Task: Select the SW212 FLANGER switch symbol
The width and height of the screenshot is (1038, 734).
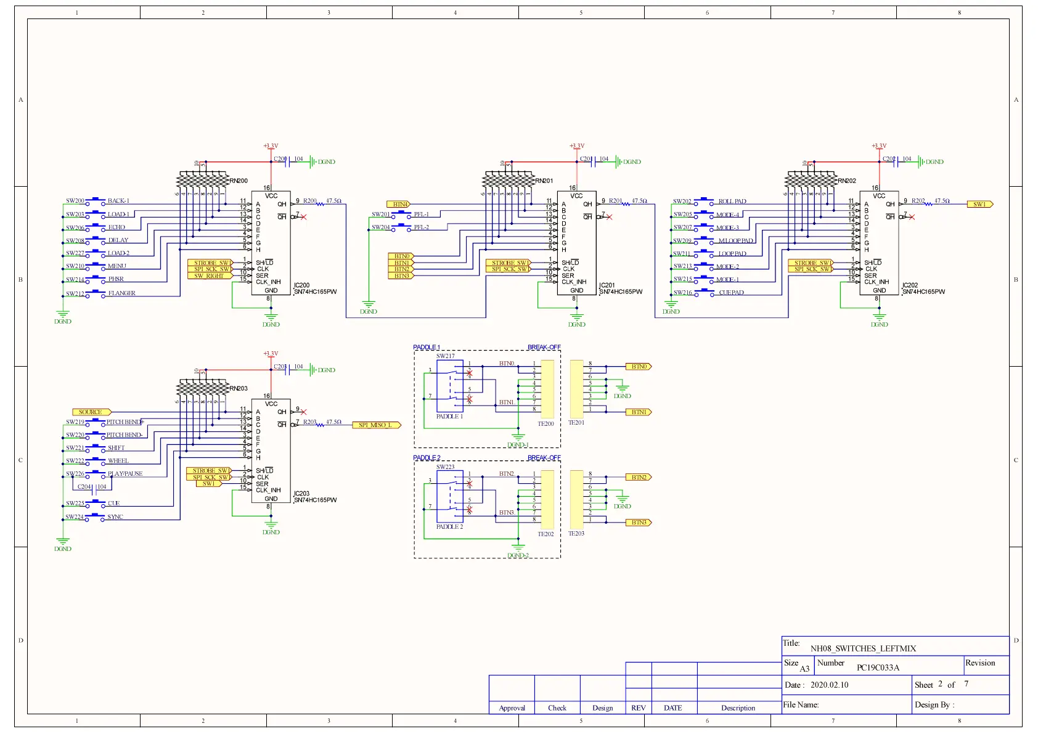Action: click(x=96, y=294)
